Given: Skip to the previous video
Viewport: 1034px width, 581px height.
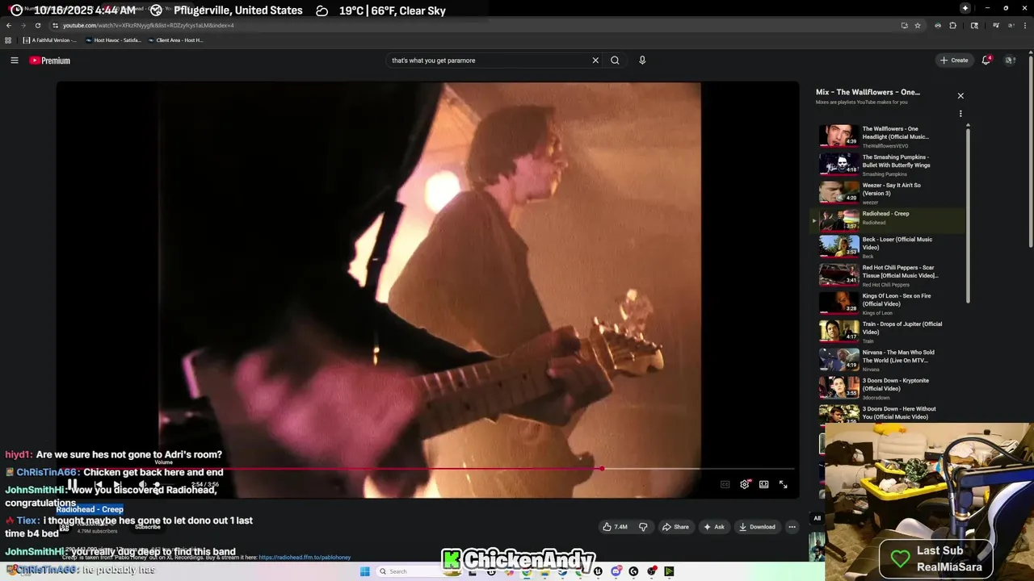Looking at the screenshot, I should 98,485.
